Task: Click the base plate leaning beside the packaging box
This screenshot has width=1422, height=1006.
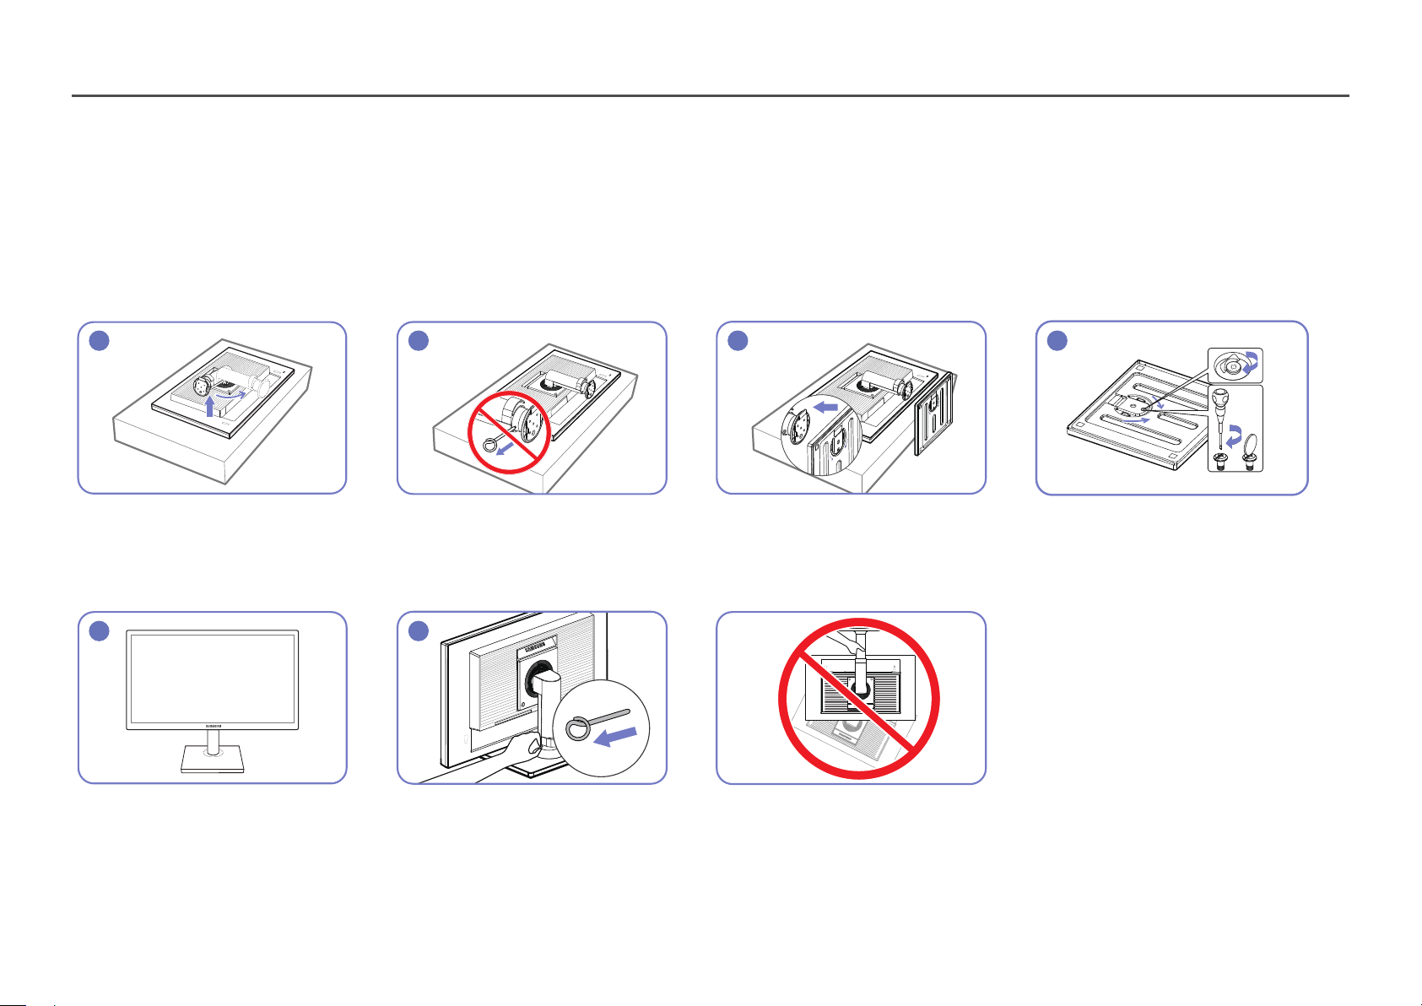Action: tap(934, 415)
